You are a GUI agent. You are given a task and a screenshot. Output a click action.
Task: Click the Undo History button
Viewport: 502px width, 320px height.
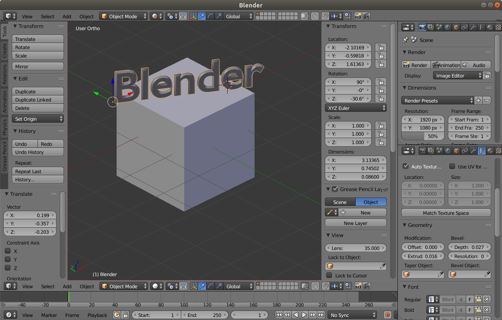click(38, 152)
